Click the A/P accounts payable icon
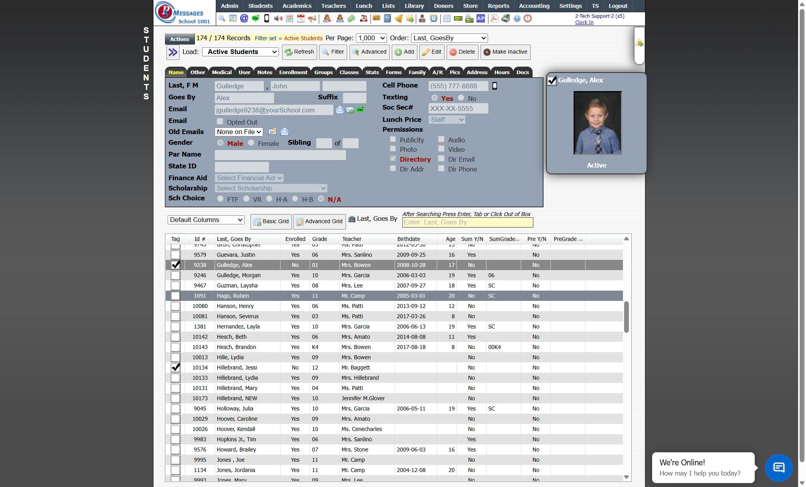The width and height of the screenshot is (806, 487). pyautogui.click(x=481, y=19)
